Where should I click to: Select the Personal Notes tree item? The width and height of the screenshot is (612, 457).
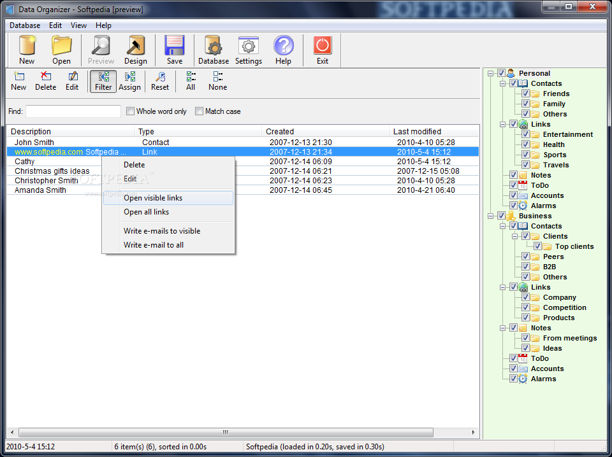click(x=541, y=175)
